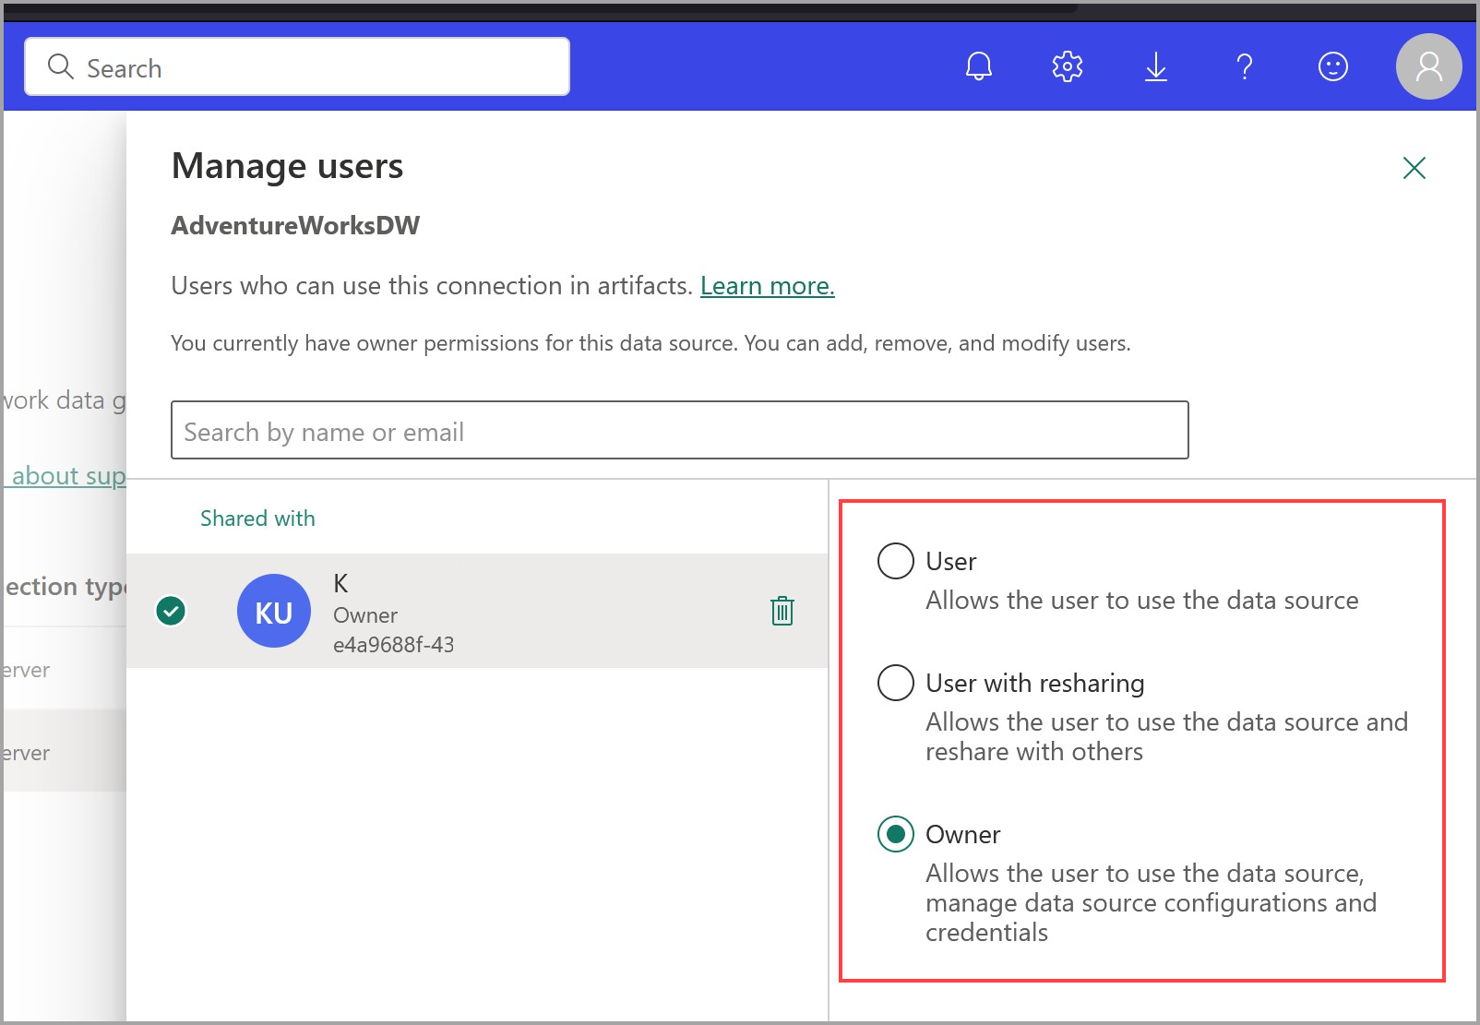Select User with resharing radio button

point(895,683)
